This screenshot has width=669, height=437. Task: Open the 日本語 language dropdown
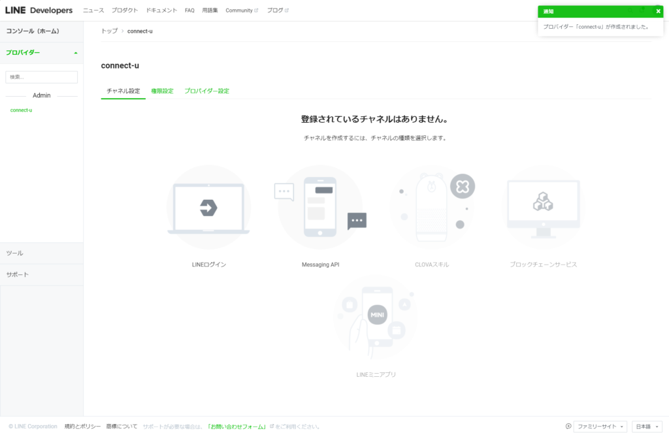(645, 427)
